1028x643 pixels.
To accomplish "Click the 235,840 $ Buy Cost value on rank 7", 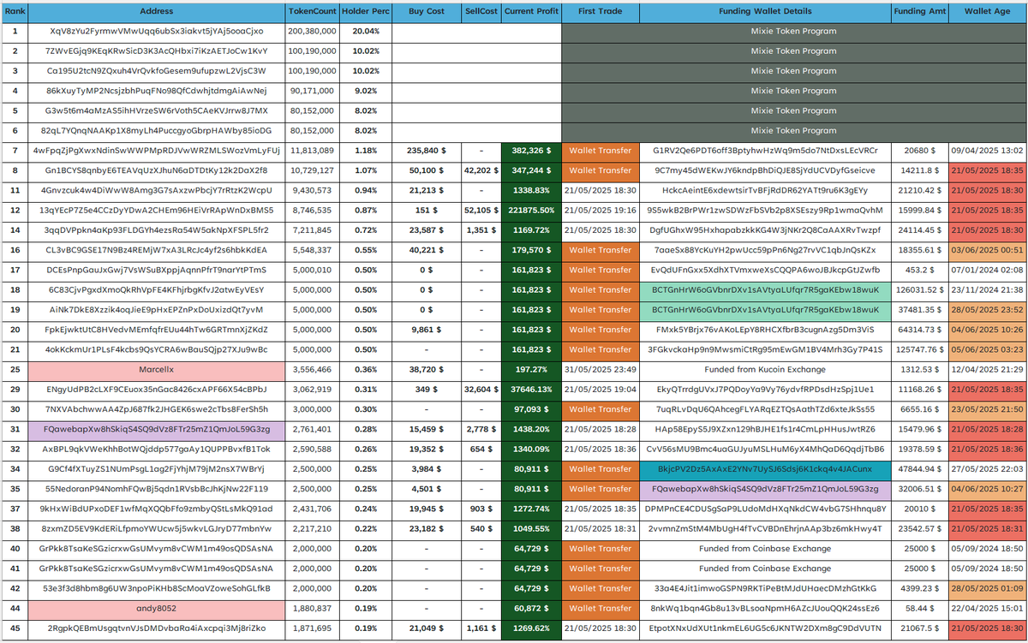I will click(x=427, y=150).
